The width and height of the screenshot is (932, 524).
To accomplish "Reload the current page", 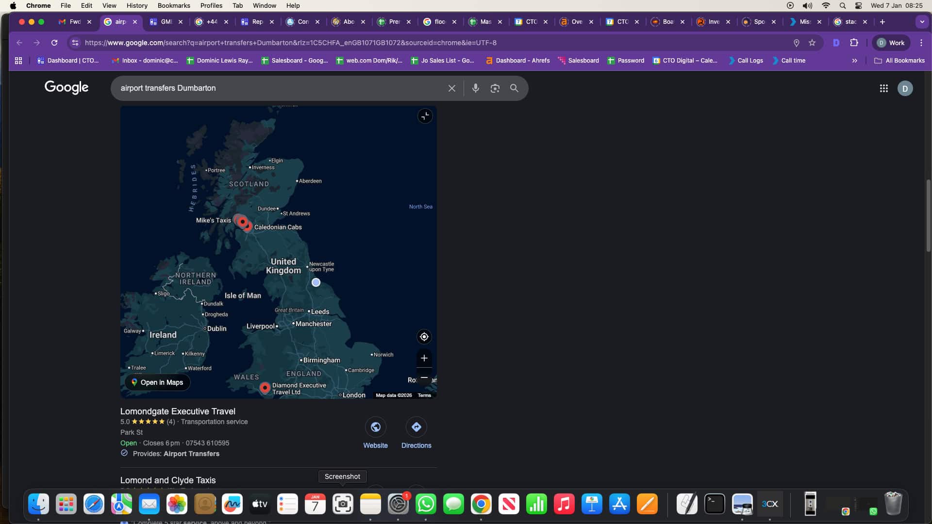I will 54,43.
